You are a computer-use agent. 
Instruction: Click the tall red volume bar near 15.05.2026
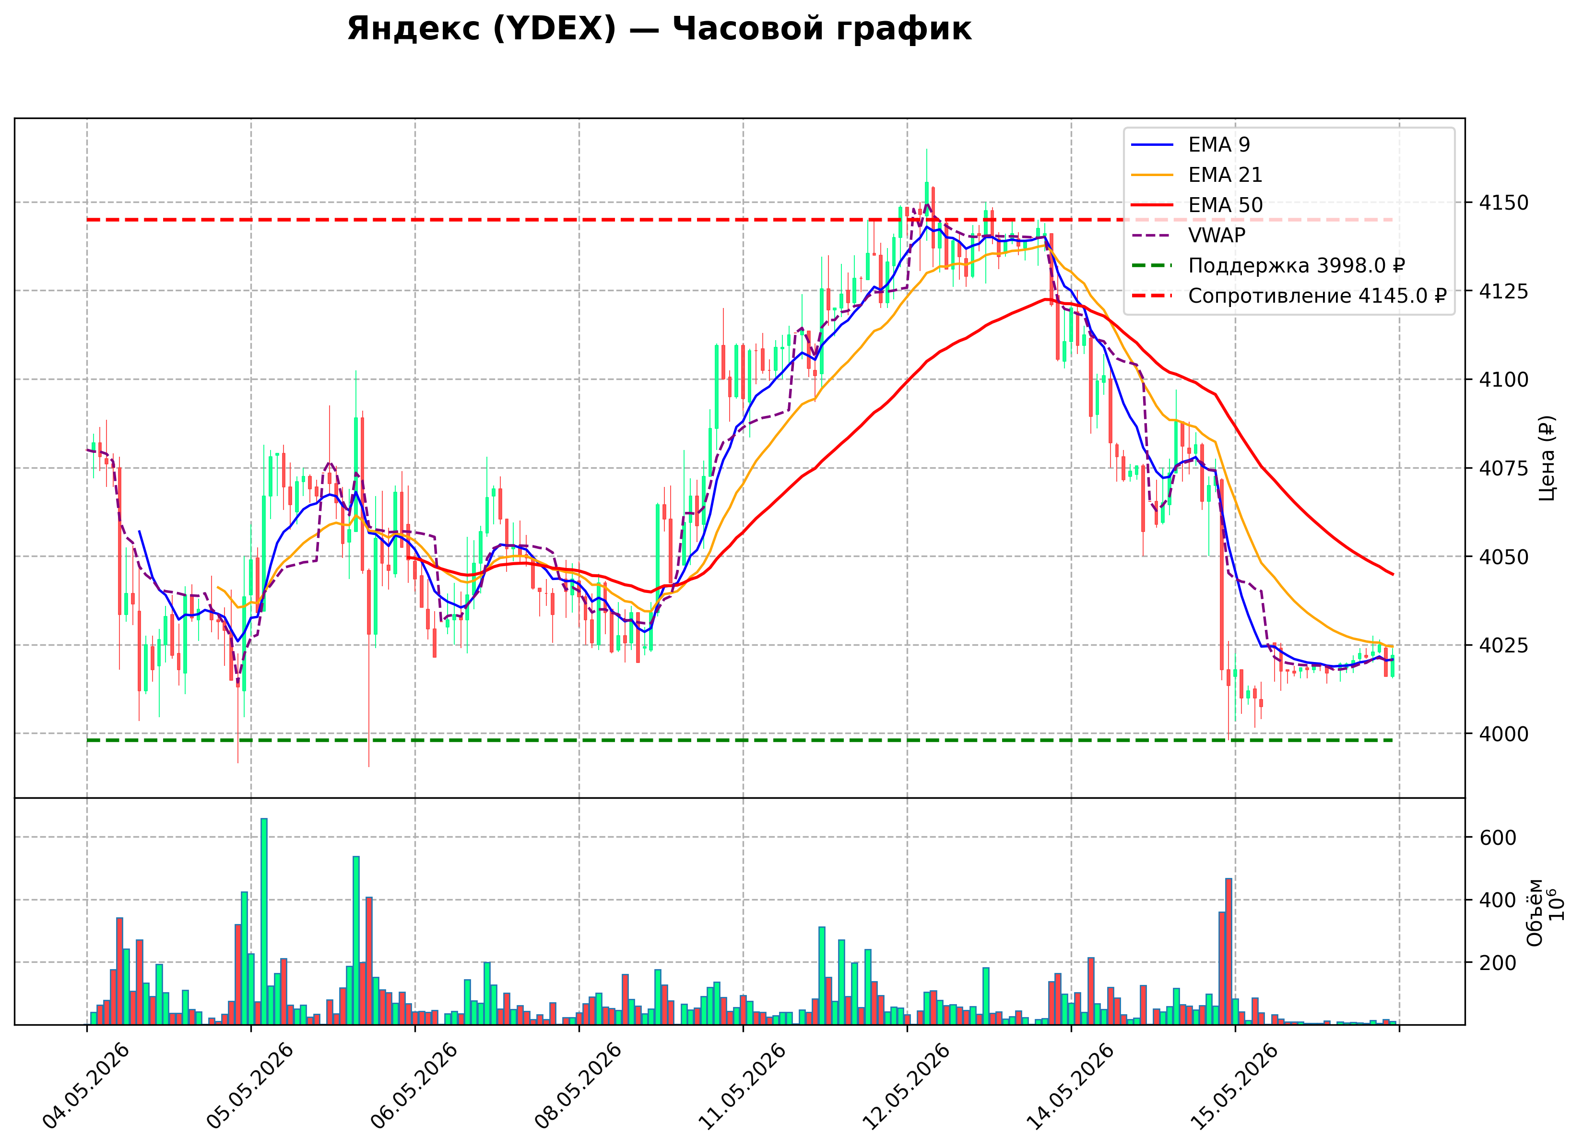tap(1229, 951)
